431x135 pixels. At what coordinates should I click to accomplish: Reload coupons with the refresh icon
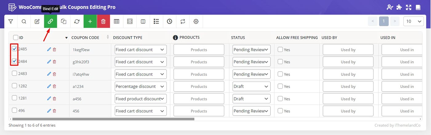tap(77, 22)
